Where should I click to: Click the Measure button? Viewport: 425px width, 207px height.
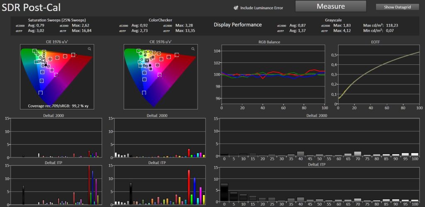pos(331,6)
